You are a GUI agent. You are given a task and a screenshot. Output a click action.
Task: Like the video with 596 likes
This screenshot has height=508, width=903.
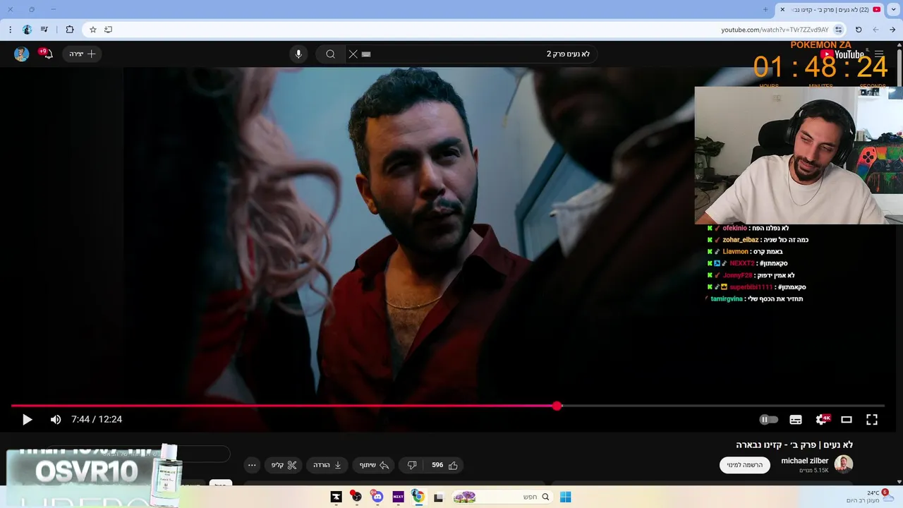pyautogui.click(x=444, y=465)
